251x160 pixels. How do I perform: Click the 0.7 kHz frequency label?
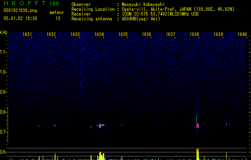4,132
